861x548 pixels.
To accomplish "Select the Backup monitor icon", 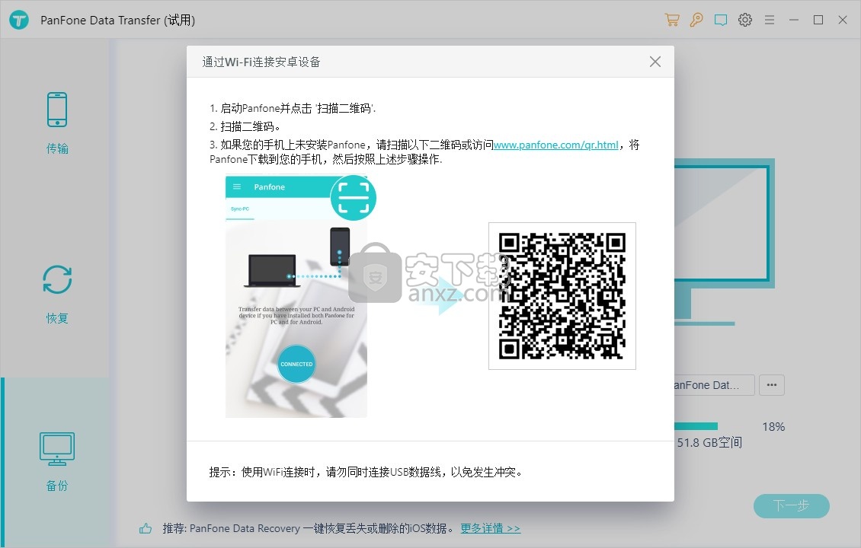I will 57,449.
